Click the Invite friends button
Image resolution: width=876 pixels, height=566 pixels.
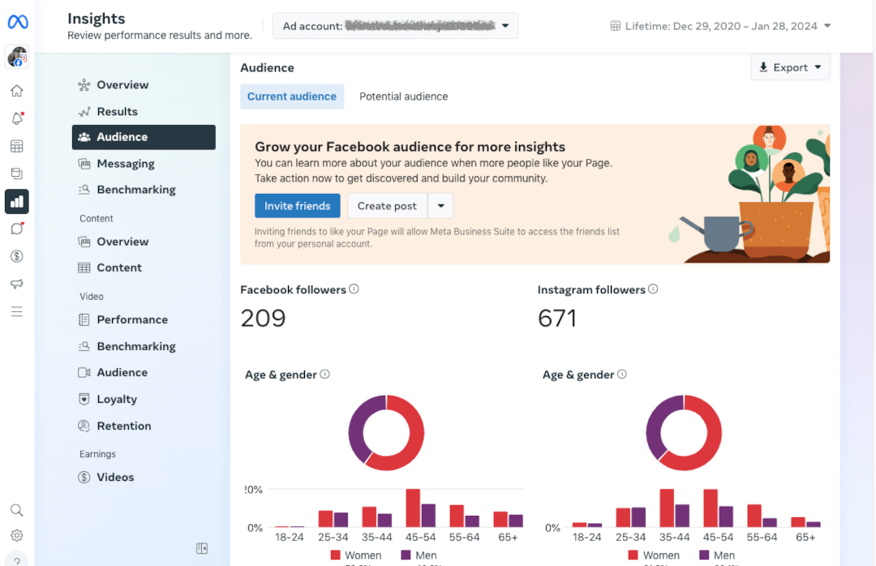[x=297, y=205]
